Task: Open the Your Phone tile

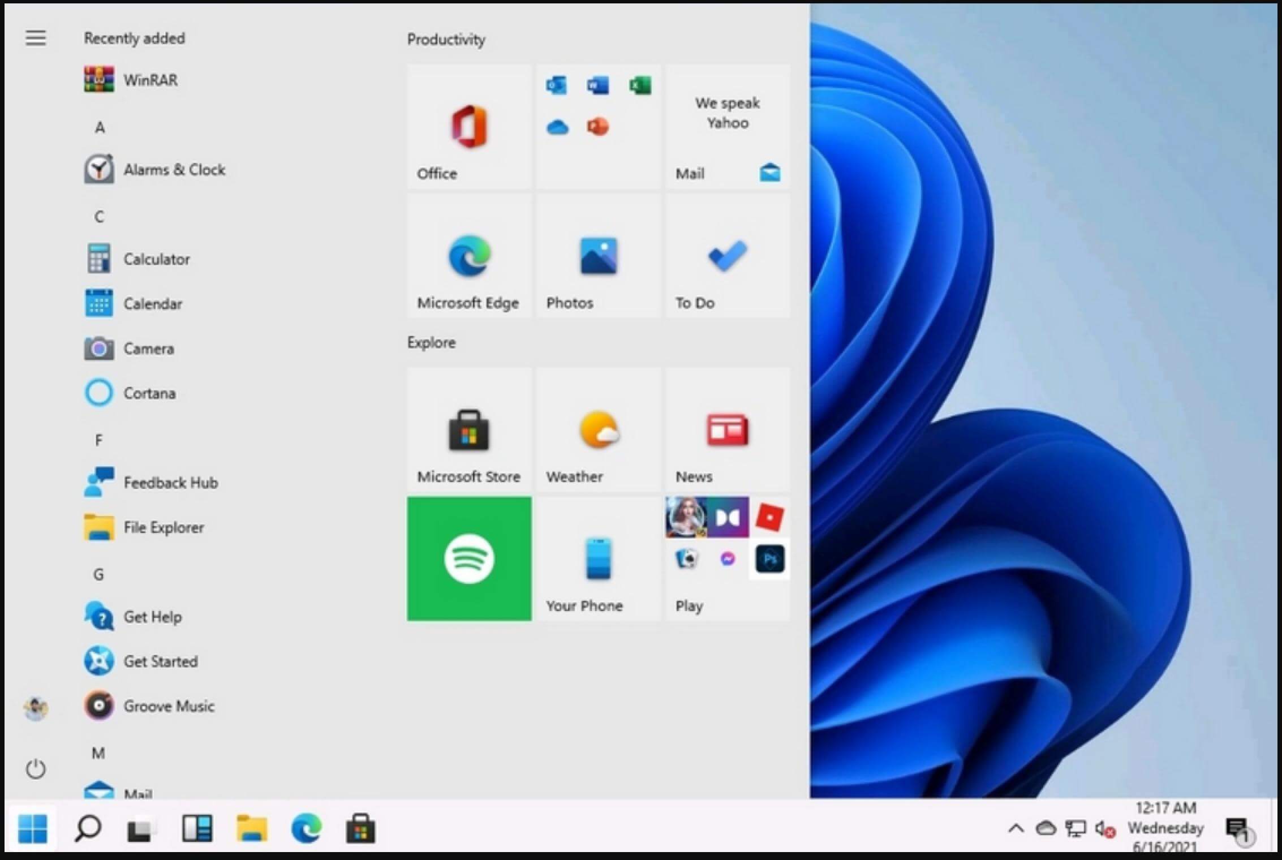Action: (x=598, y=559)
